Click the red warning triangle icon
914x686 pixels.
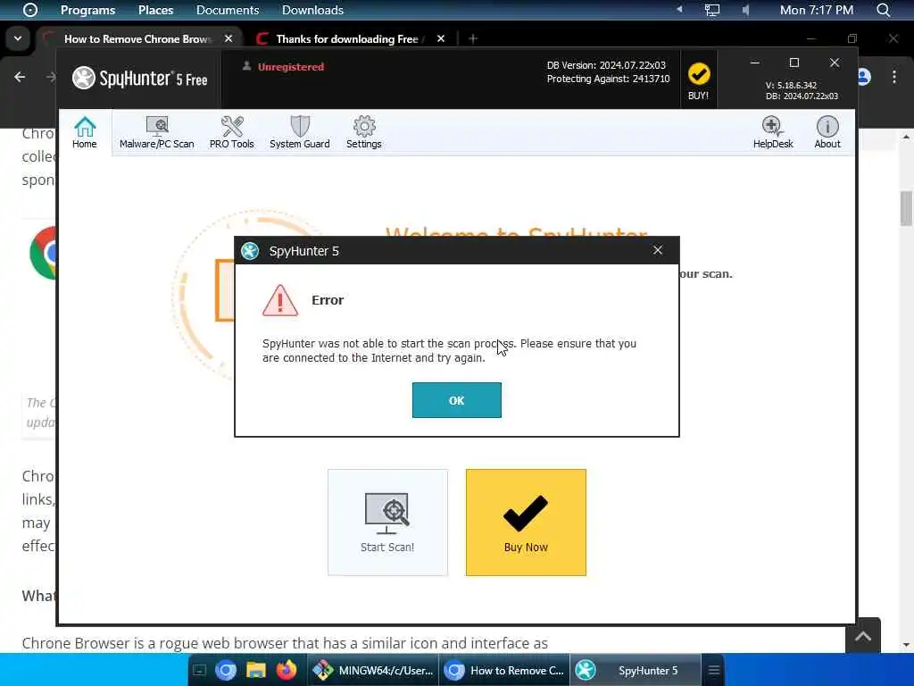(x=280, y=300)
